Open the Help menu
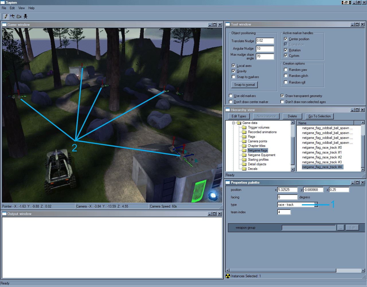This screenshot has width=367, height=287. 32,8
